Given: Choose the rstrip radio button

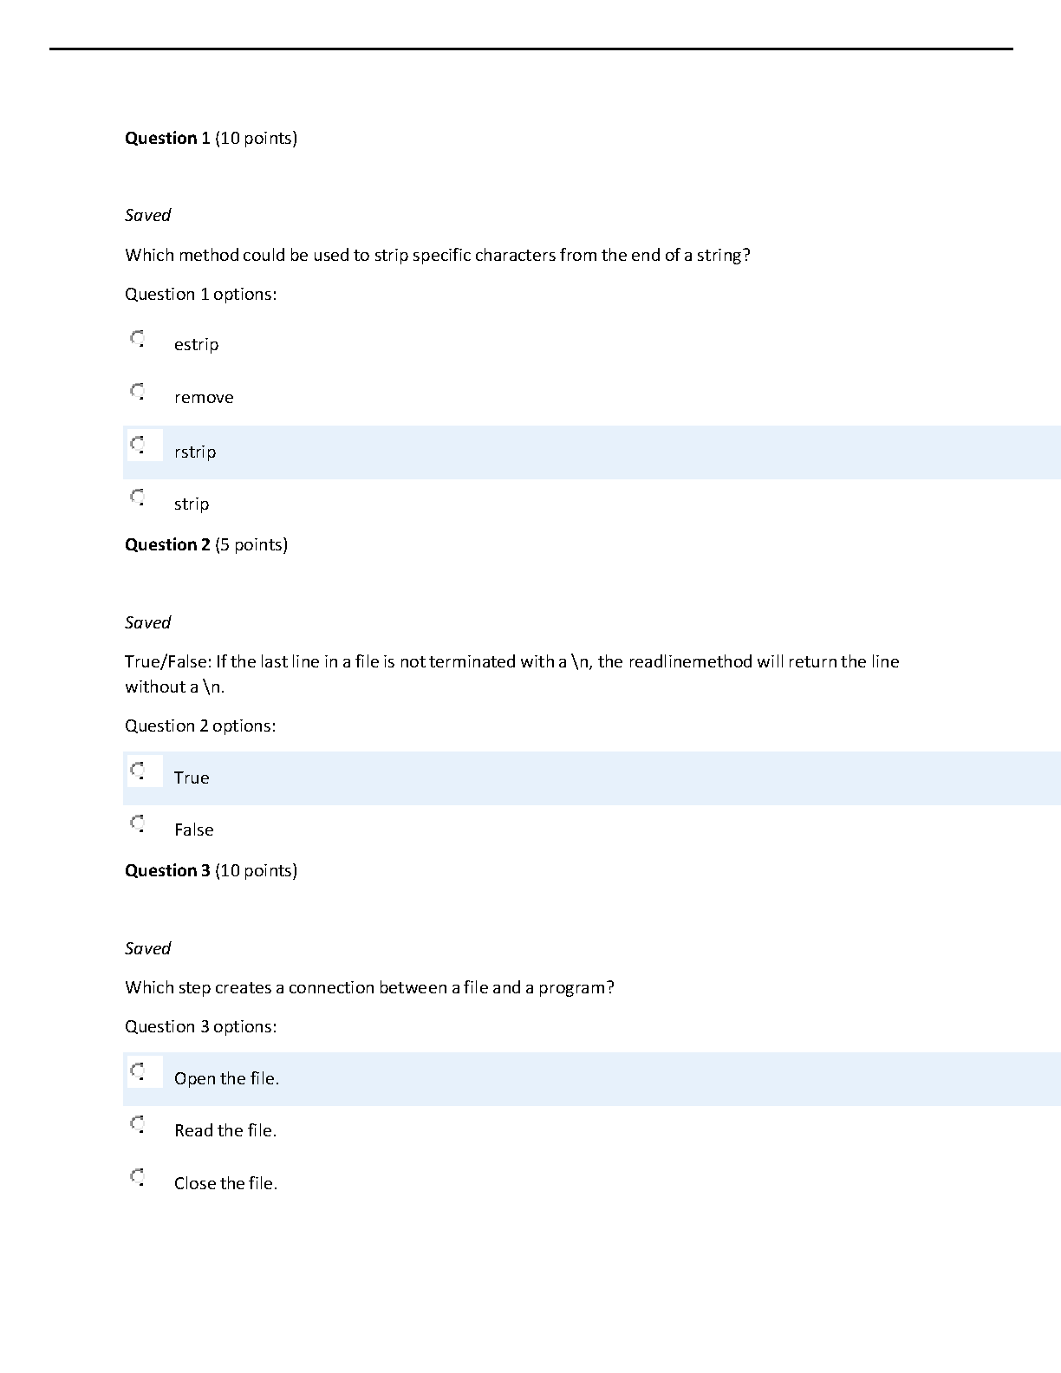Looking at the screenshot, I should tap(138, 446).
